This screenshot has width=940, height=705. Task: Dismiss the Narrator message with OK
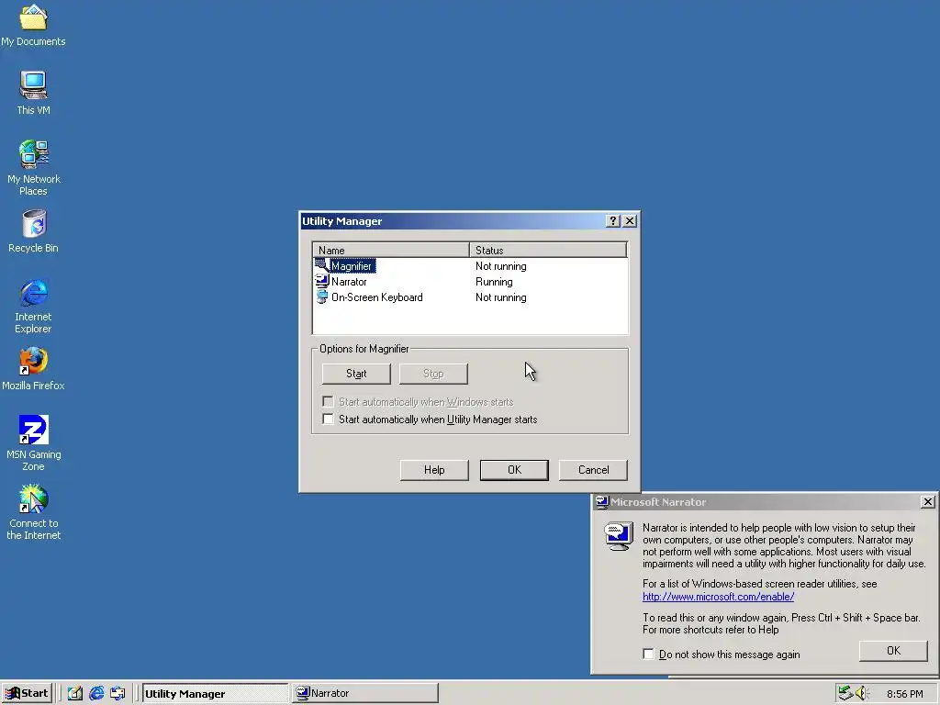pos(893,651)
